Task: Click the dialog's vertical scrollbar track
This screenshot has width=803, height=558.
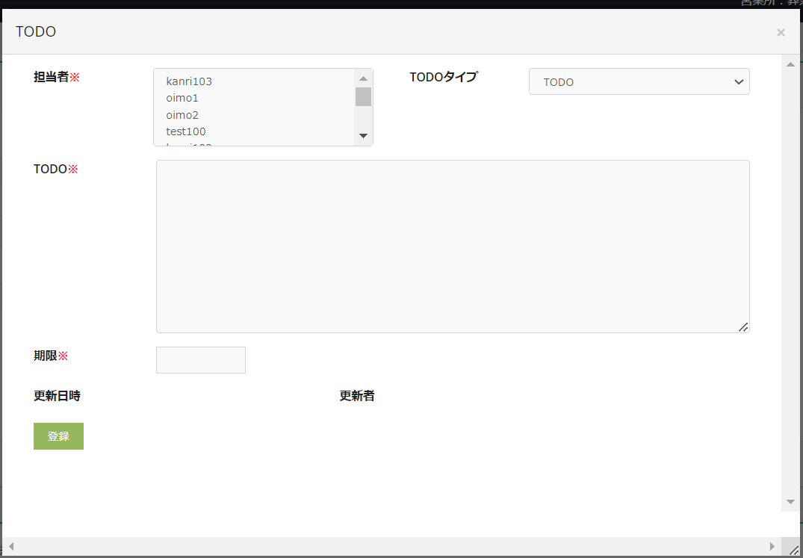Action: click(x=790, y=284)
